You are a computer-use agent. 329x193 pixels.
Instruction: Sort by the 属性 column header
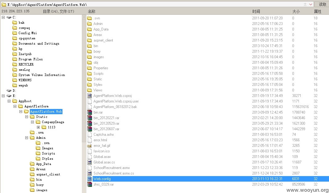pos(321,11)
